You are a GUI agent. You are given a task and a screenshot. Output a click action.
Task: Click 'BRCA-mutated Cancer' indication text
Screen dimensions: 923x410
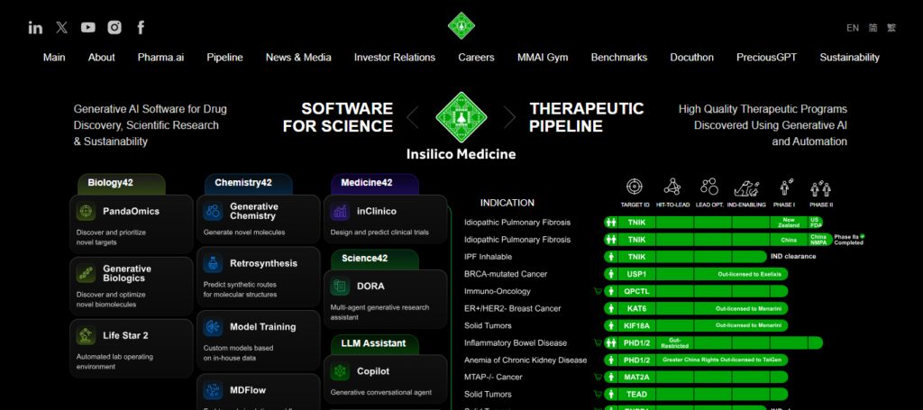click(506, 274)
